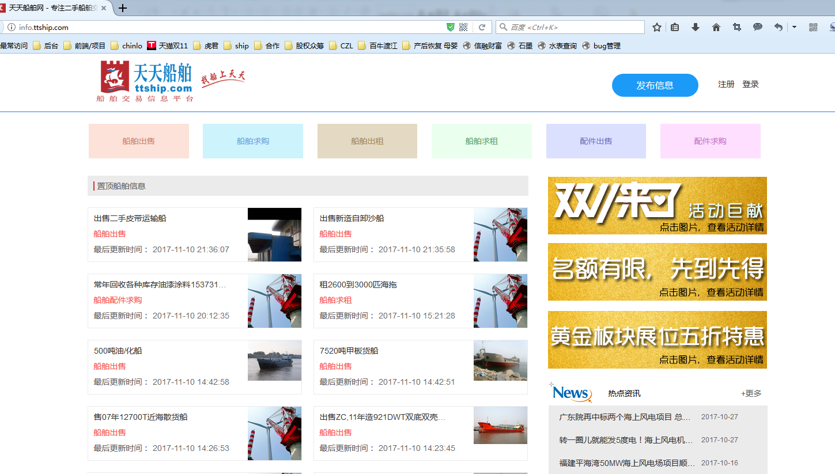Image resolution: width=835 pixels, height=474 pixels.
Task: Click the address bar URL info.ttship.com
Action: point(44,27)
